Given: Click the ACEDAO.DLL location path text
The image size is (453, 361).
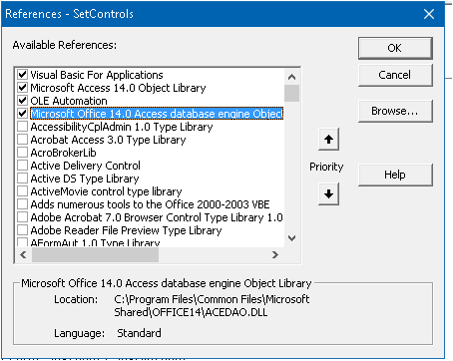Looking at the screenshot, I should 212,306.
